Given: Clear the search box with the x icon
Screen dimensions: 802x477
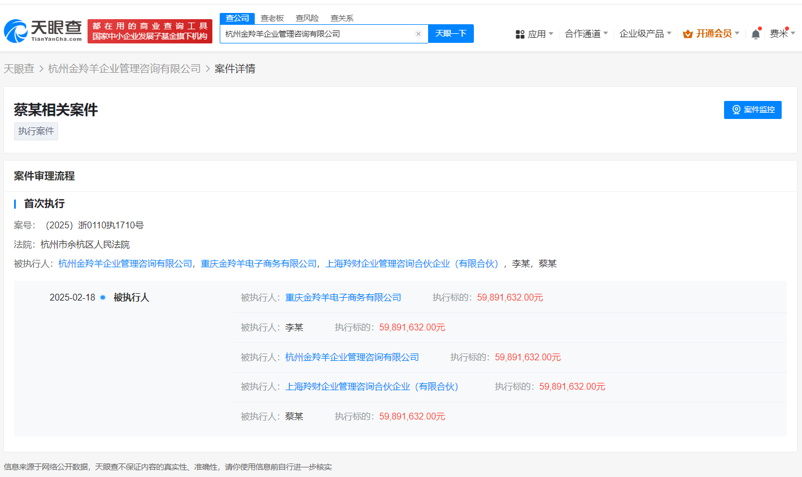Looking at the screenshot, I should coord(419,34).
